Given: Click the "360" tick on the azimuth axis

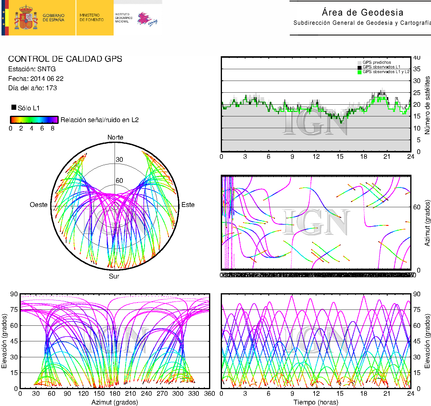Looking at the screenshot, I should click(x=210, y=394).
